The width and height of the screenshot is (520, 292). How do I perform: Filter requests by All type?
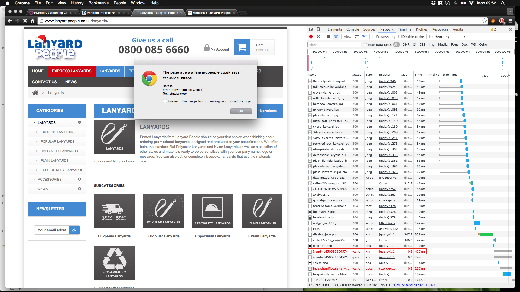pos(396,45)
